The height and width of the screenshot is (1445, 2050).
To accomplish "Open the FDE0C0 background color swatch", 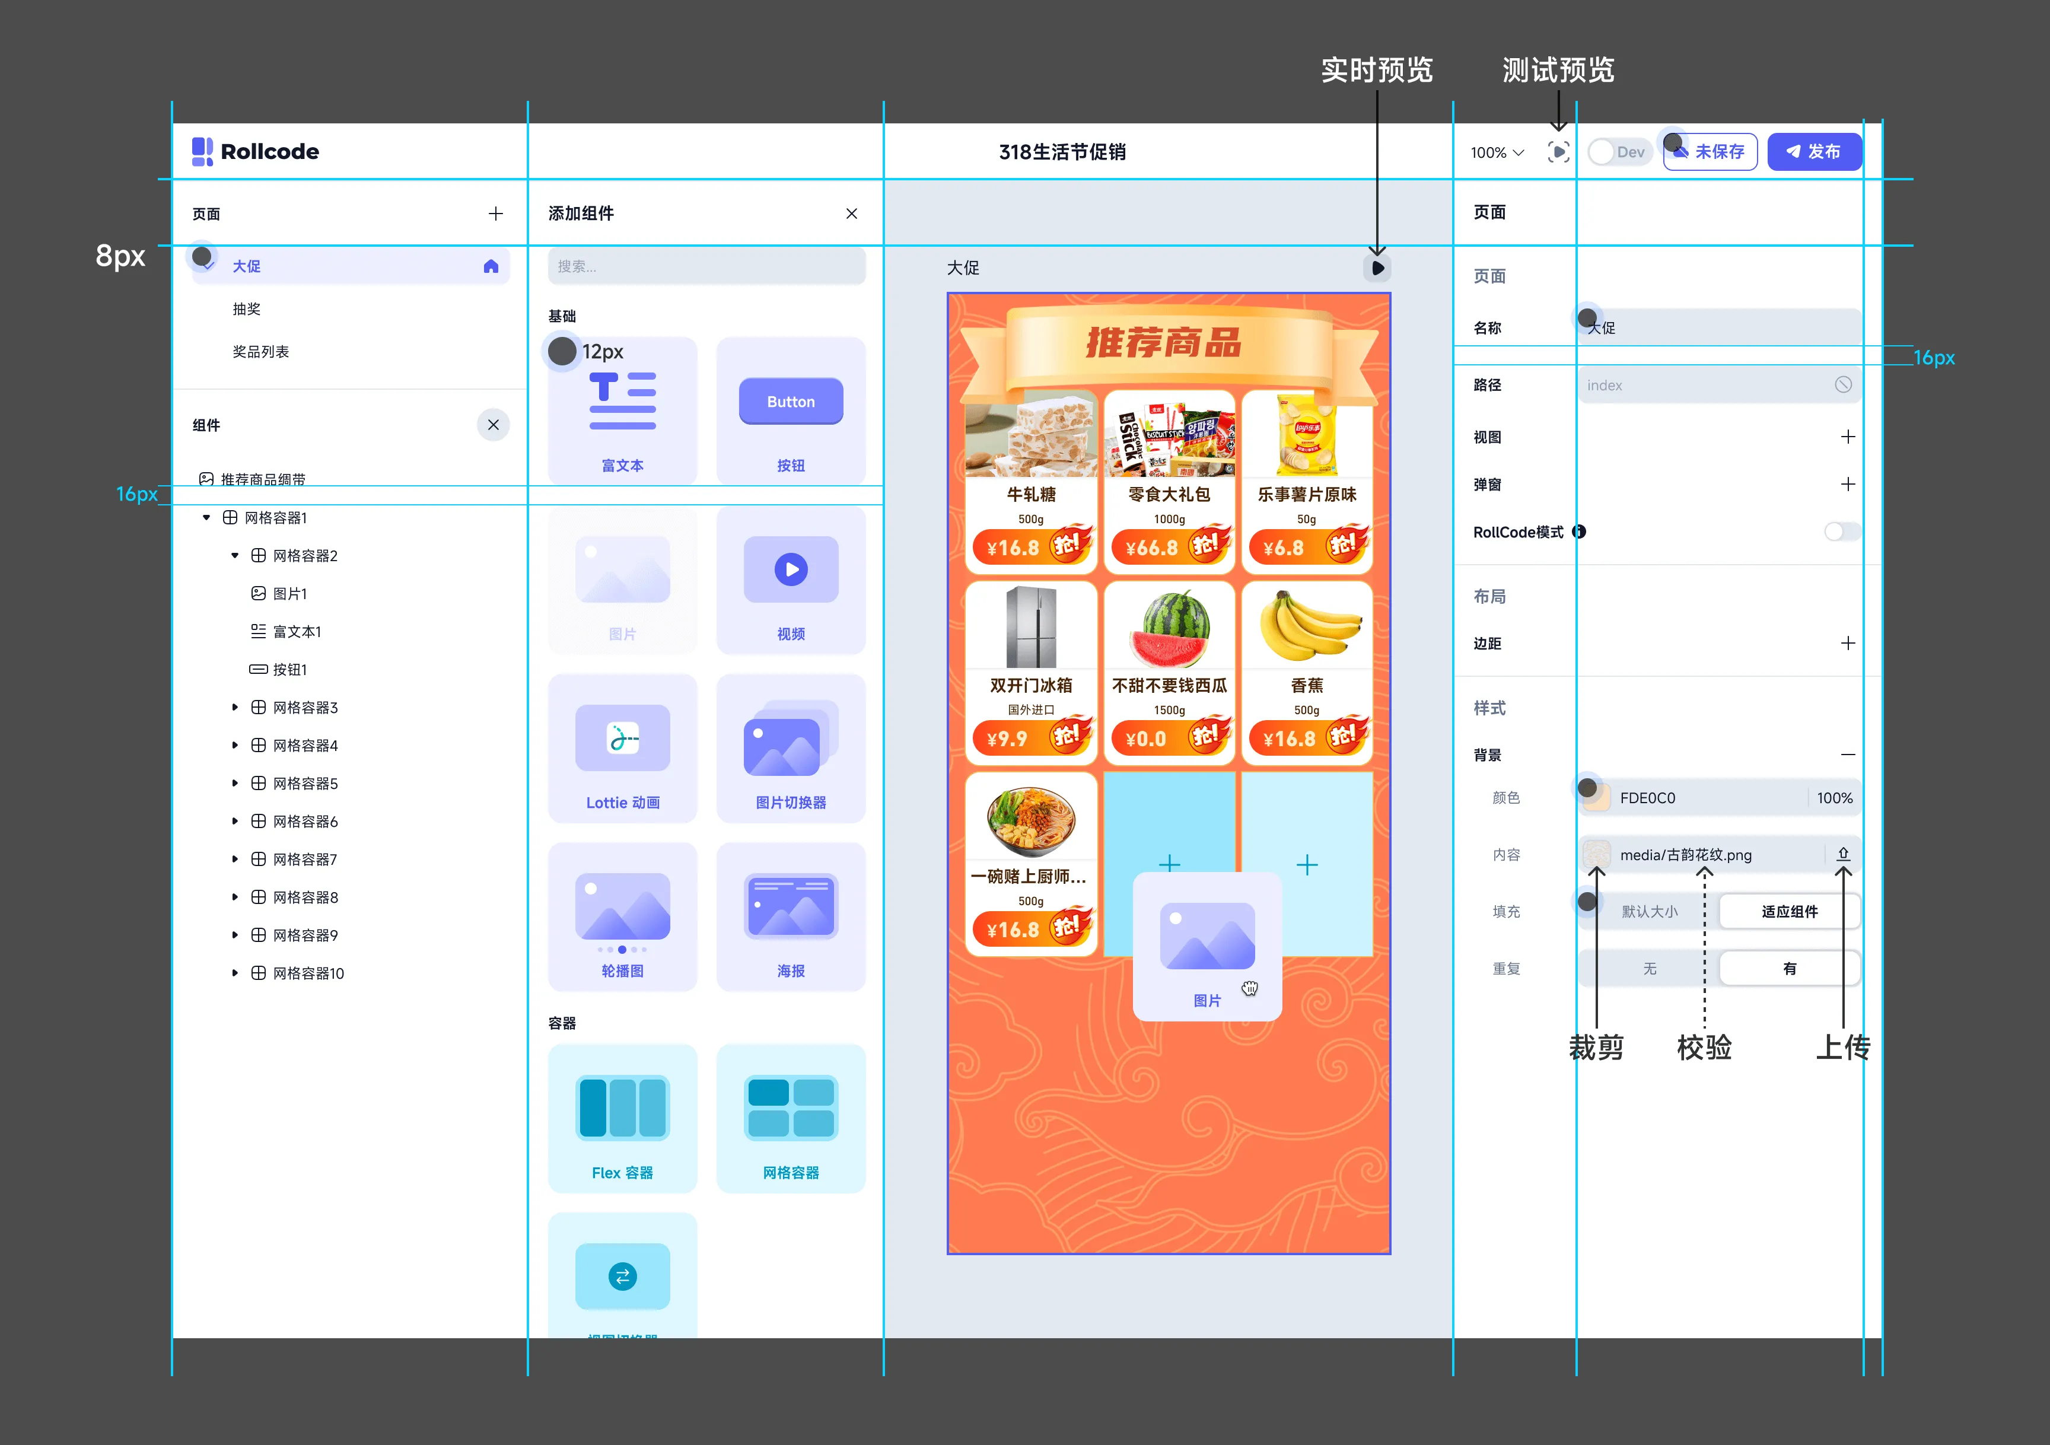I will (x=1596, y=797).
